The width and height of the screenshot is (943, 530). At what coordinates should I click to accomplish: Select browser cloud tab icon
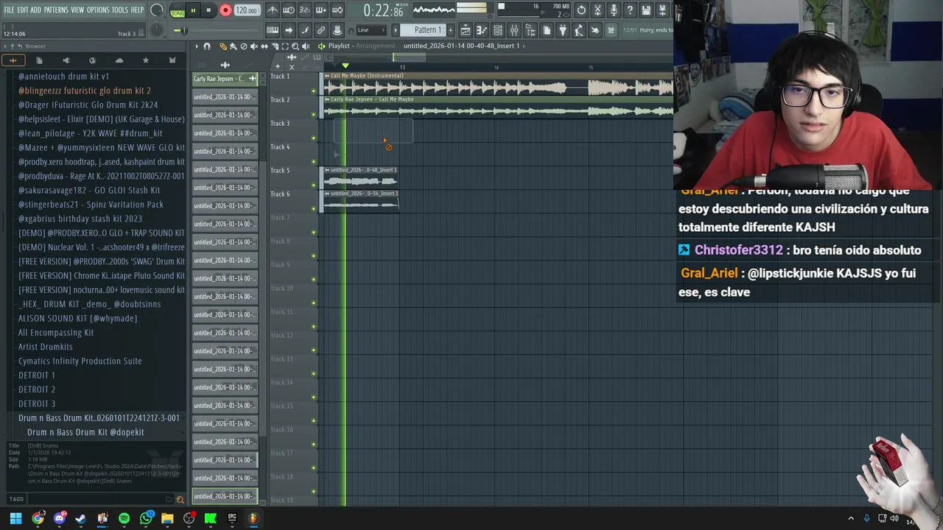pos(119,60)
